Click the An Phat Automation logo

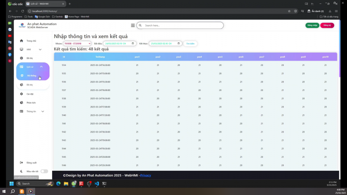[x=22, y=26]
